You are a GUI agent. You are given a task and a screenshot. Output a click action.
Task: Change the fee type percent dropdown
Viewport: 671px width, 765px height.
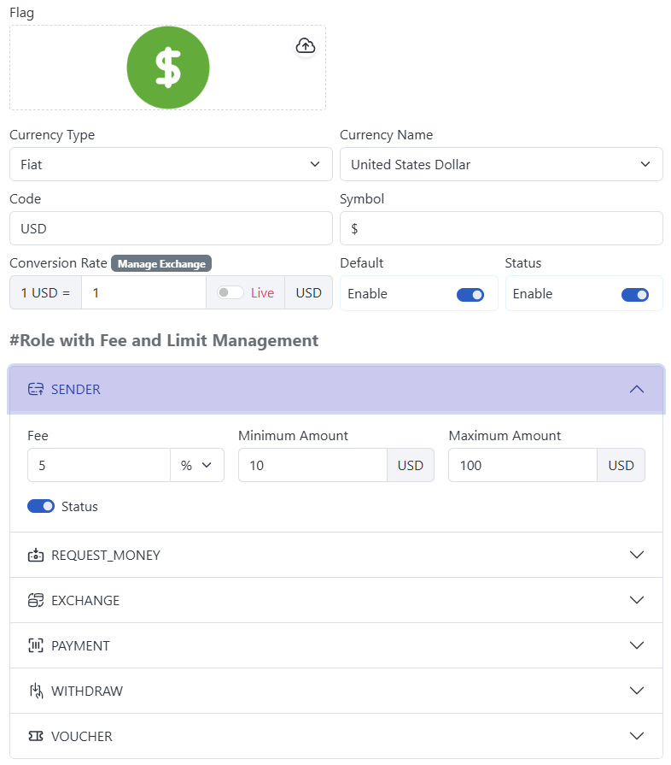(x=196, y=465)
